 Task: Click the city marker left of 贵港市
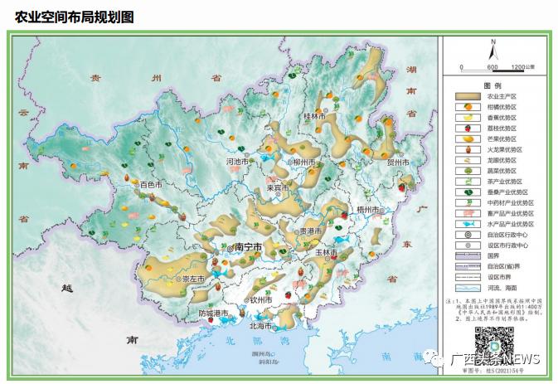[x=297, y=232]
